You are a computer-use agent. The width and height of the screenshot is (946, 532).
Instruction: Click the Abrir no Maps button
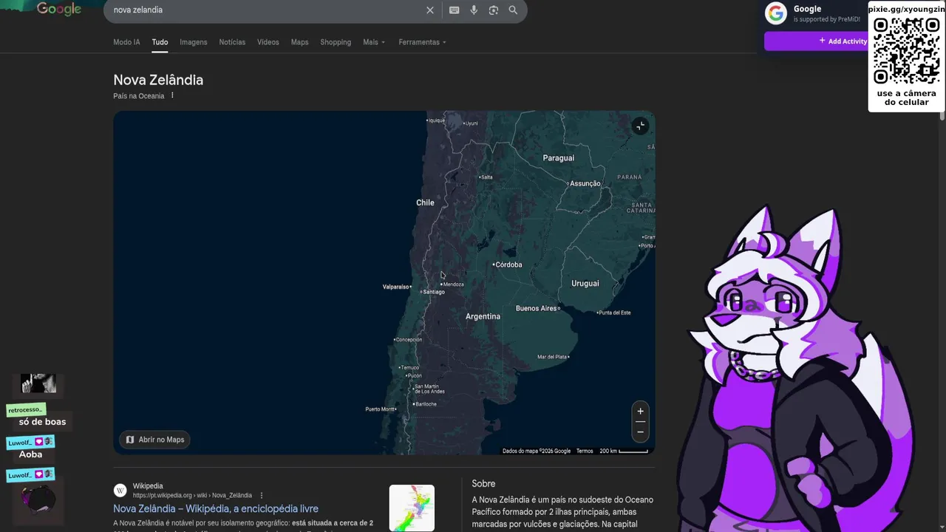[154, 440]
